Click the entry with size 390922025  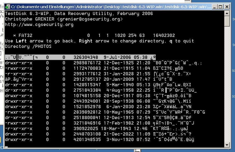[96, 129]
